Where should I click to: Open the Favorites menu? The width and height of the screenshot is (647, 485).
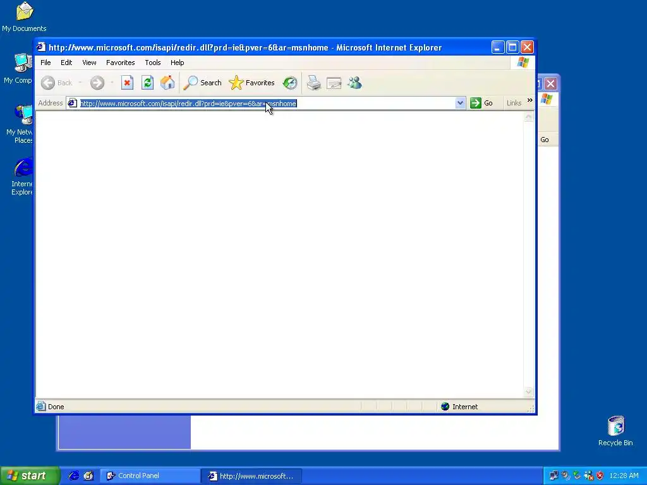[x=121, y=63]
